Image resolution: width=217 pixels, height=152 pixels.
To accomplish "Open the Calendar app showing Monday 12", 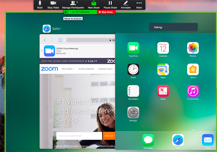I will tap(163, 48).
